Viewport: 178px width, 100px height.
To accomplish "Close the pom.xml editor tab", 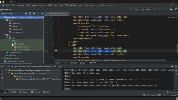I will click(68, 14).
